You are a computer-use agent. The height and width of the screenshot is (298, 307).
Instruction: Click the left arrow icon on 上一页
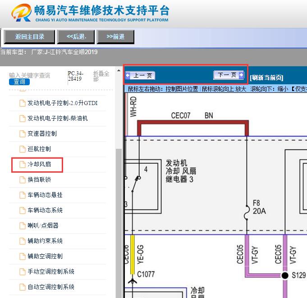pyautogui.click(x=128, y=75)
